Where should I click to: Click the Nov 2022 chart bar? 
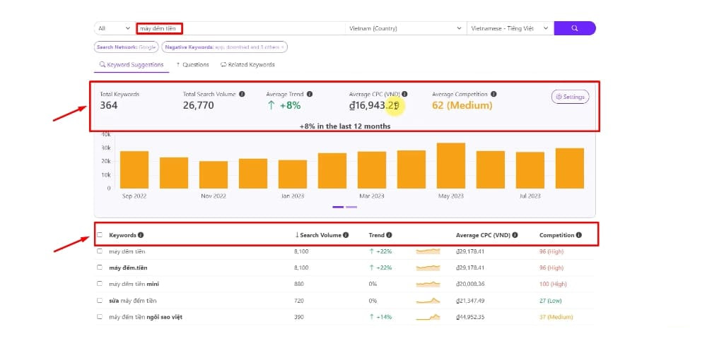(214, 174)
